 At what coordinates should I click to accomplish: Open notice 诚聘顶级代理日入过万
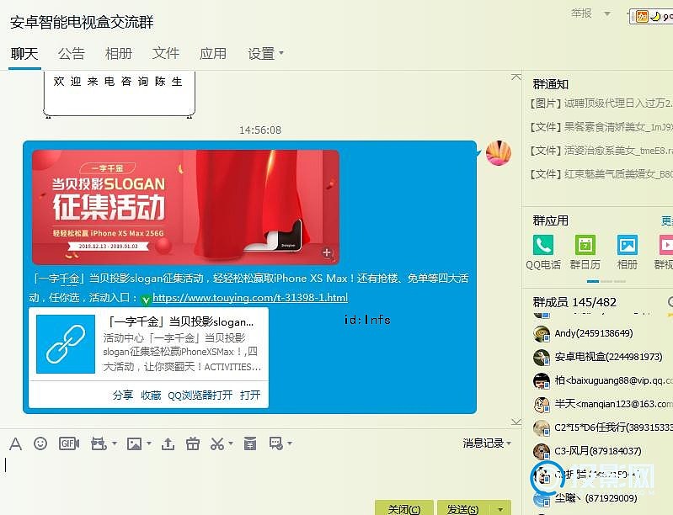click(x=601, y=104)
